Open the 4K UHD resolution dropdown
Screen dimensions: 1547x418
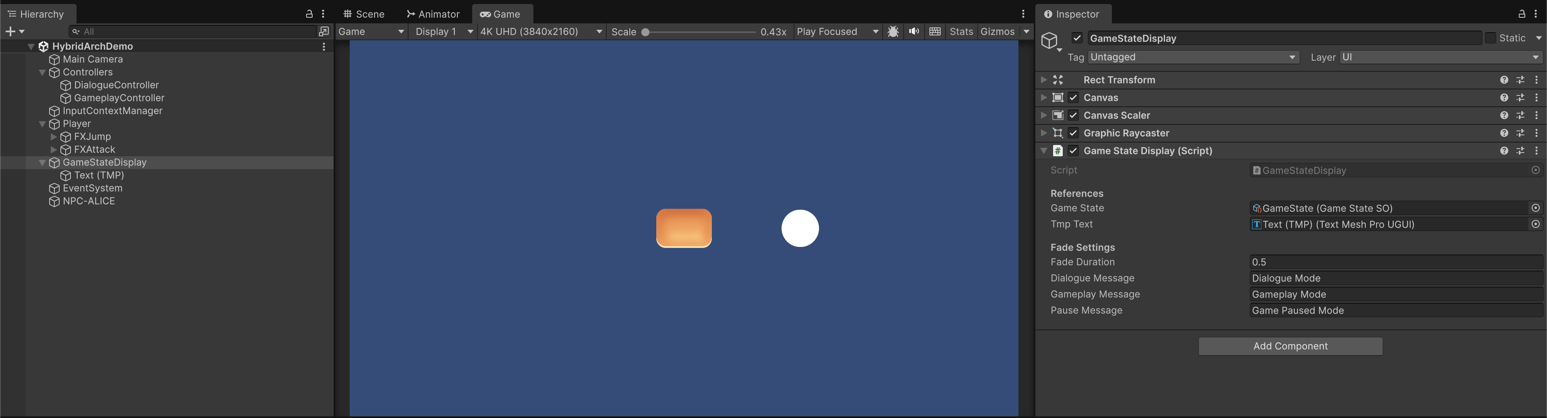pyautogui.click(x=541, y=31)
